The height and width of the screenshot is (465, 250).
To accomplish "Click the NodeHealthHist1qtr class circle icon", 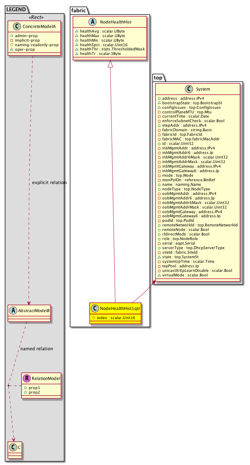I will [95, 308].
